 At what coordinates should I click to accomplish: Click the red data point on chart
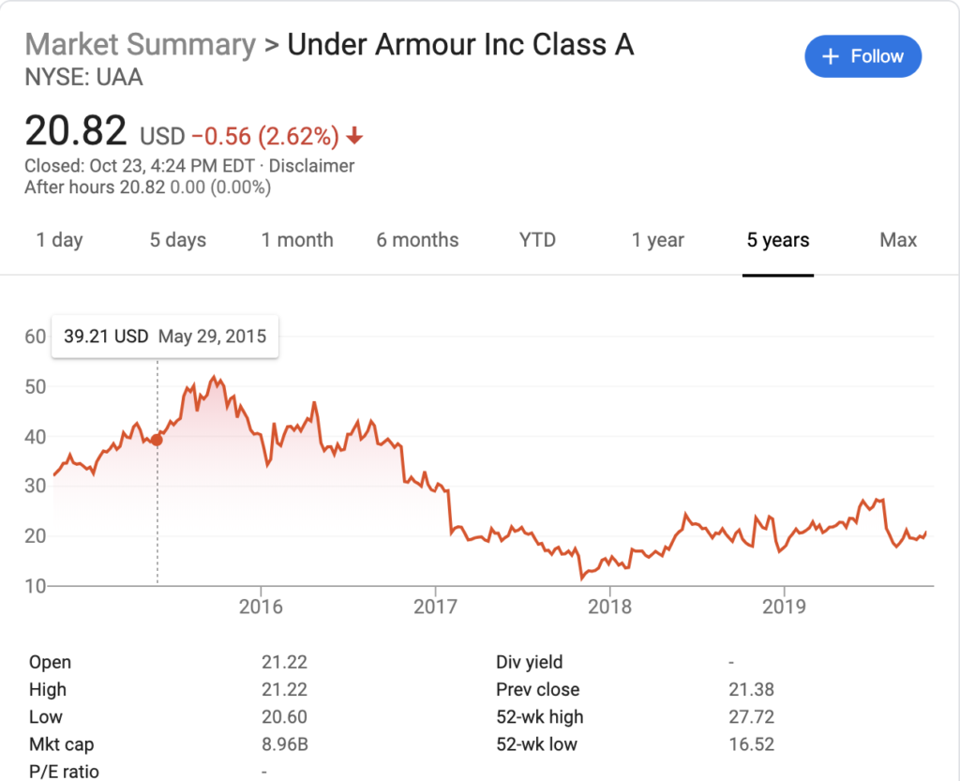(x=157, y=440)
